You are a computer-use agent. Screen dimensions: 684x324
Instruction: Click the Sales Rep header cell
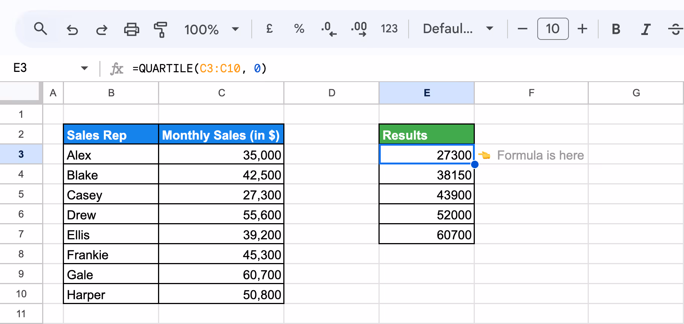[111, 134]
